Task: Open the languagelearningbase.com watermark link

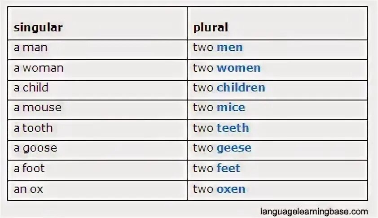Action: [314, 212]
